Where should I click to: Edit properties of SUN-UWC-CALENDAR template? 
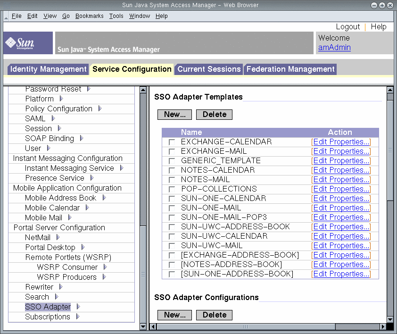coord(341,236)
